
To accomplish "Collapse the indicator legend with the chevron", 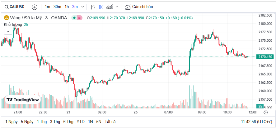I will pyautogui.click(x=8, y=31).
